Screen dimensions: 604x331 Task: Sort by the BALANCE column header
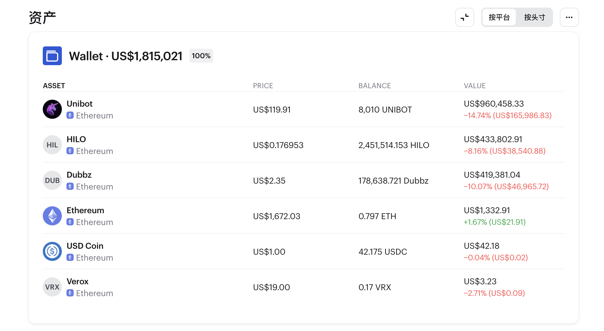click(x=374, y=86)
